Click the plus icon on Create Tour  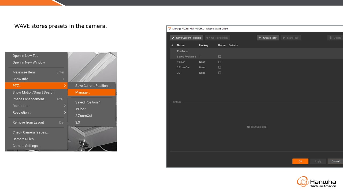tap(260, 38)
